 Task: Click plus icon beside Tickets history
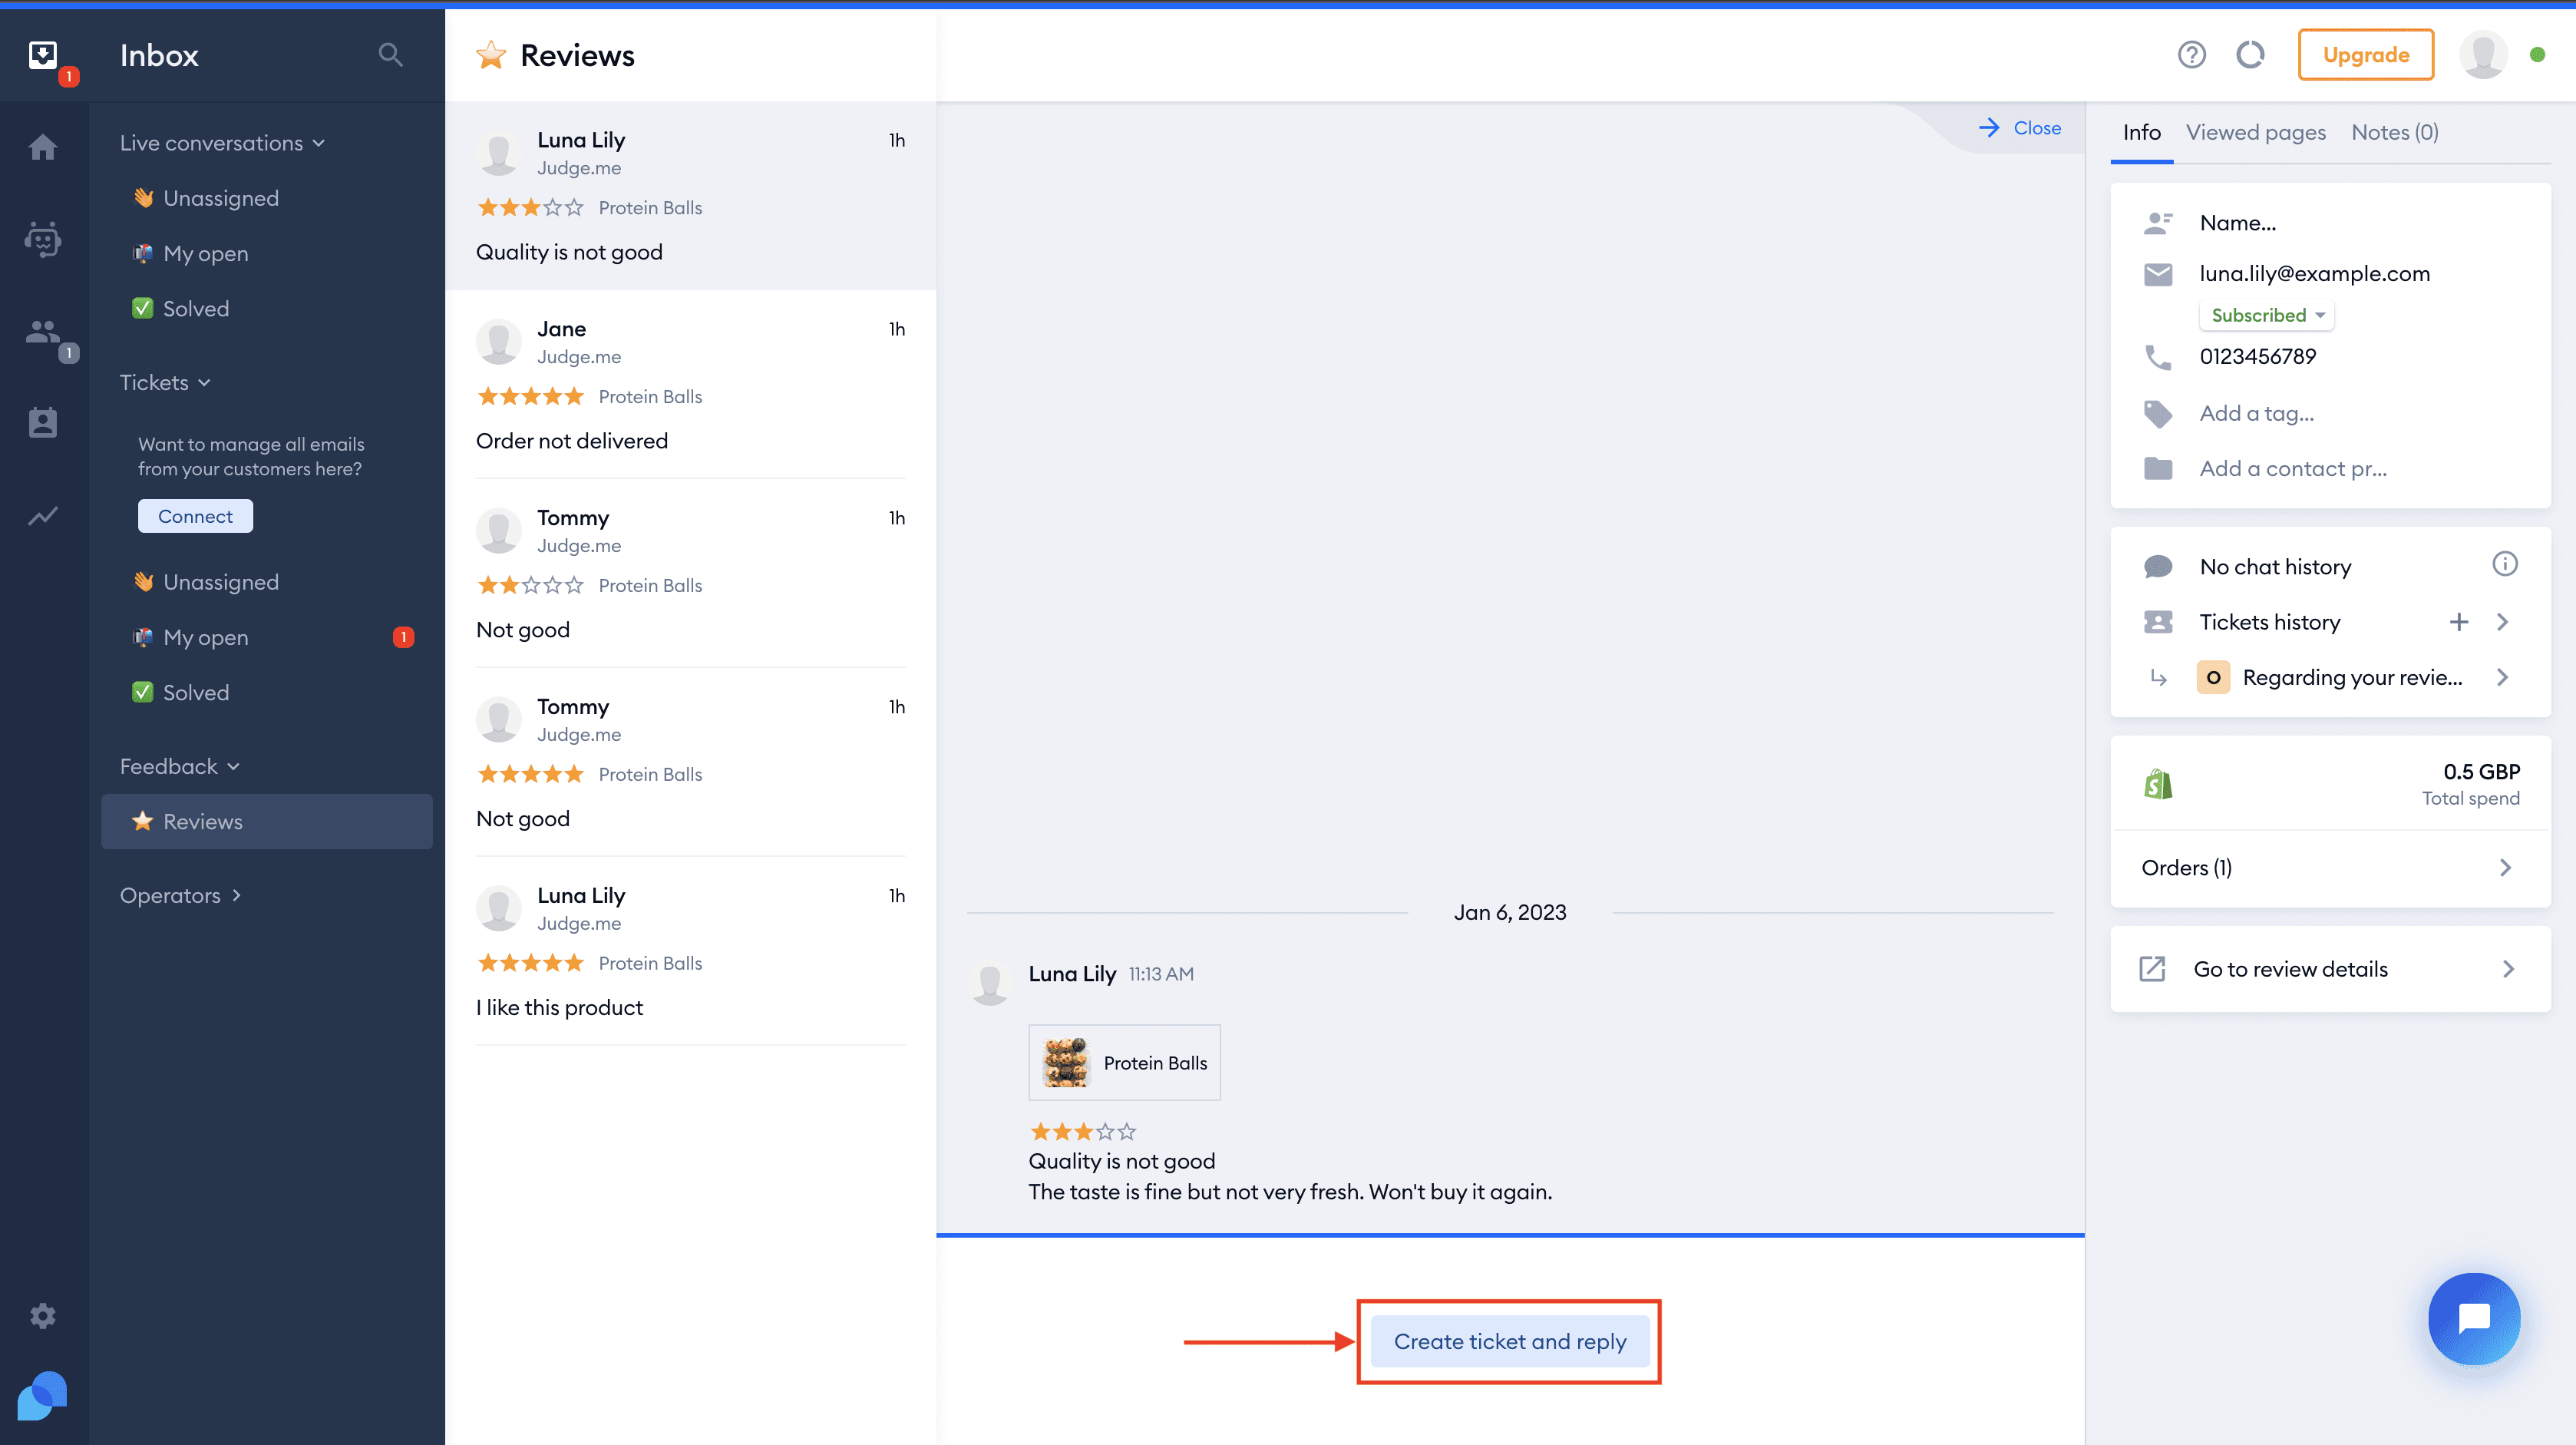[2458, 622]
